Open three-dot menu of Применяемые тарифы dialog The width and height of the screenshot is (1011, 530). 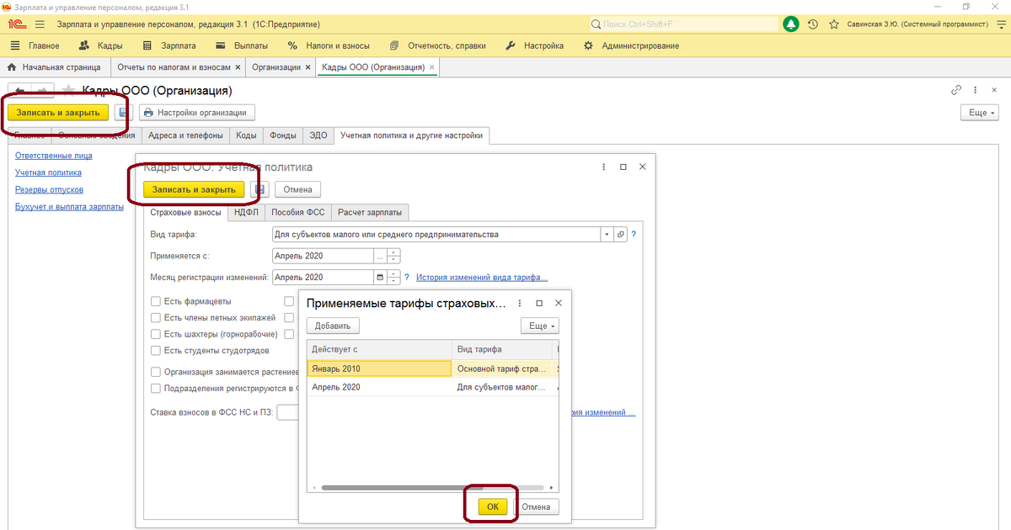pos(519,303)
